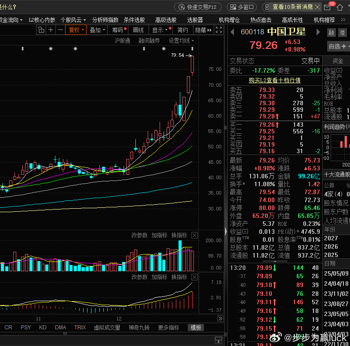Open the L2核心内参 menu
The height and width of the screenshot is (346, 350).
(42, 20)
